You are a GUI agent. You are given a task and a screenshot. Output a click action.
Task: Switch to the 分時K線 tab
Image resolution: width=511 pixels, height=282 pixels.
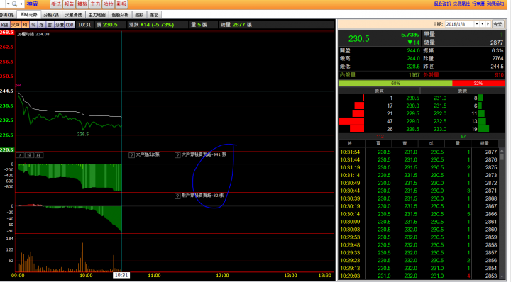click(51, 15)
